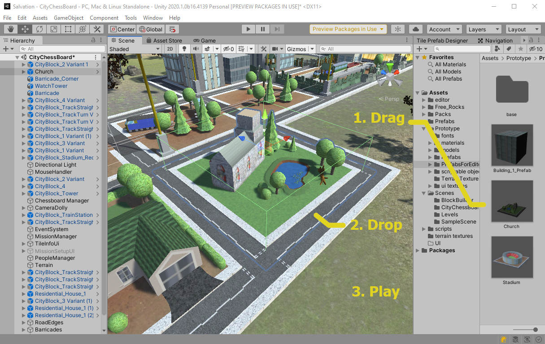Toggle scene lighting with the lightbulb icon
The width and height of the screenshot is (545, 344).
point(184,49)
